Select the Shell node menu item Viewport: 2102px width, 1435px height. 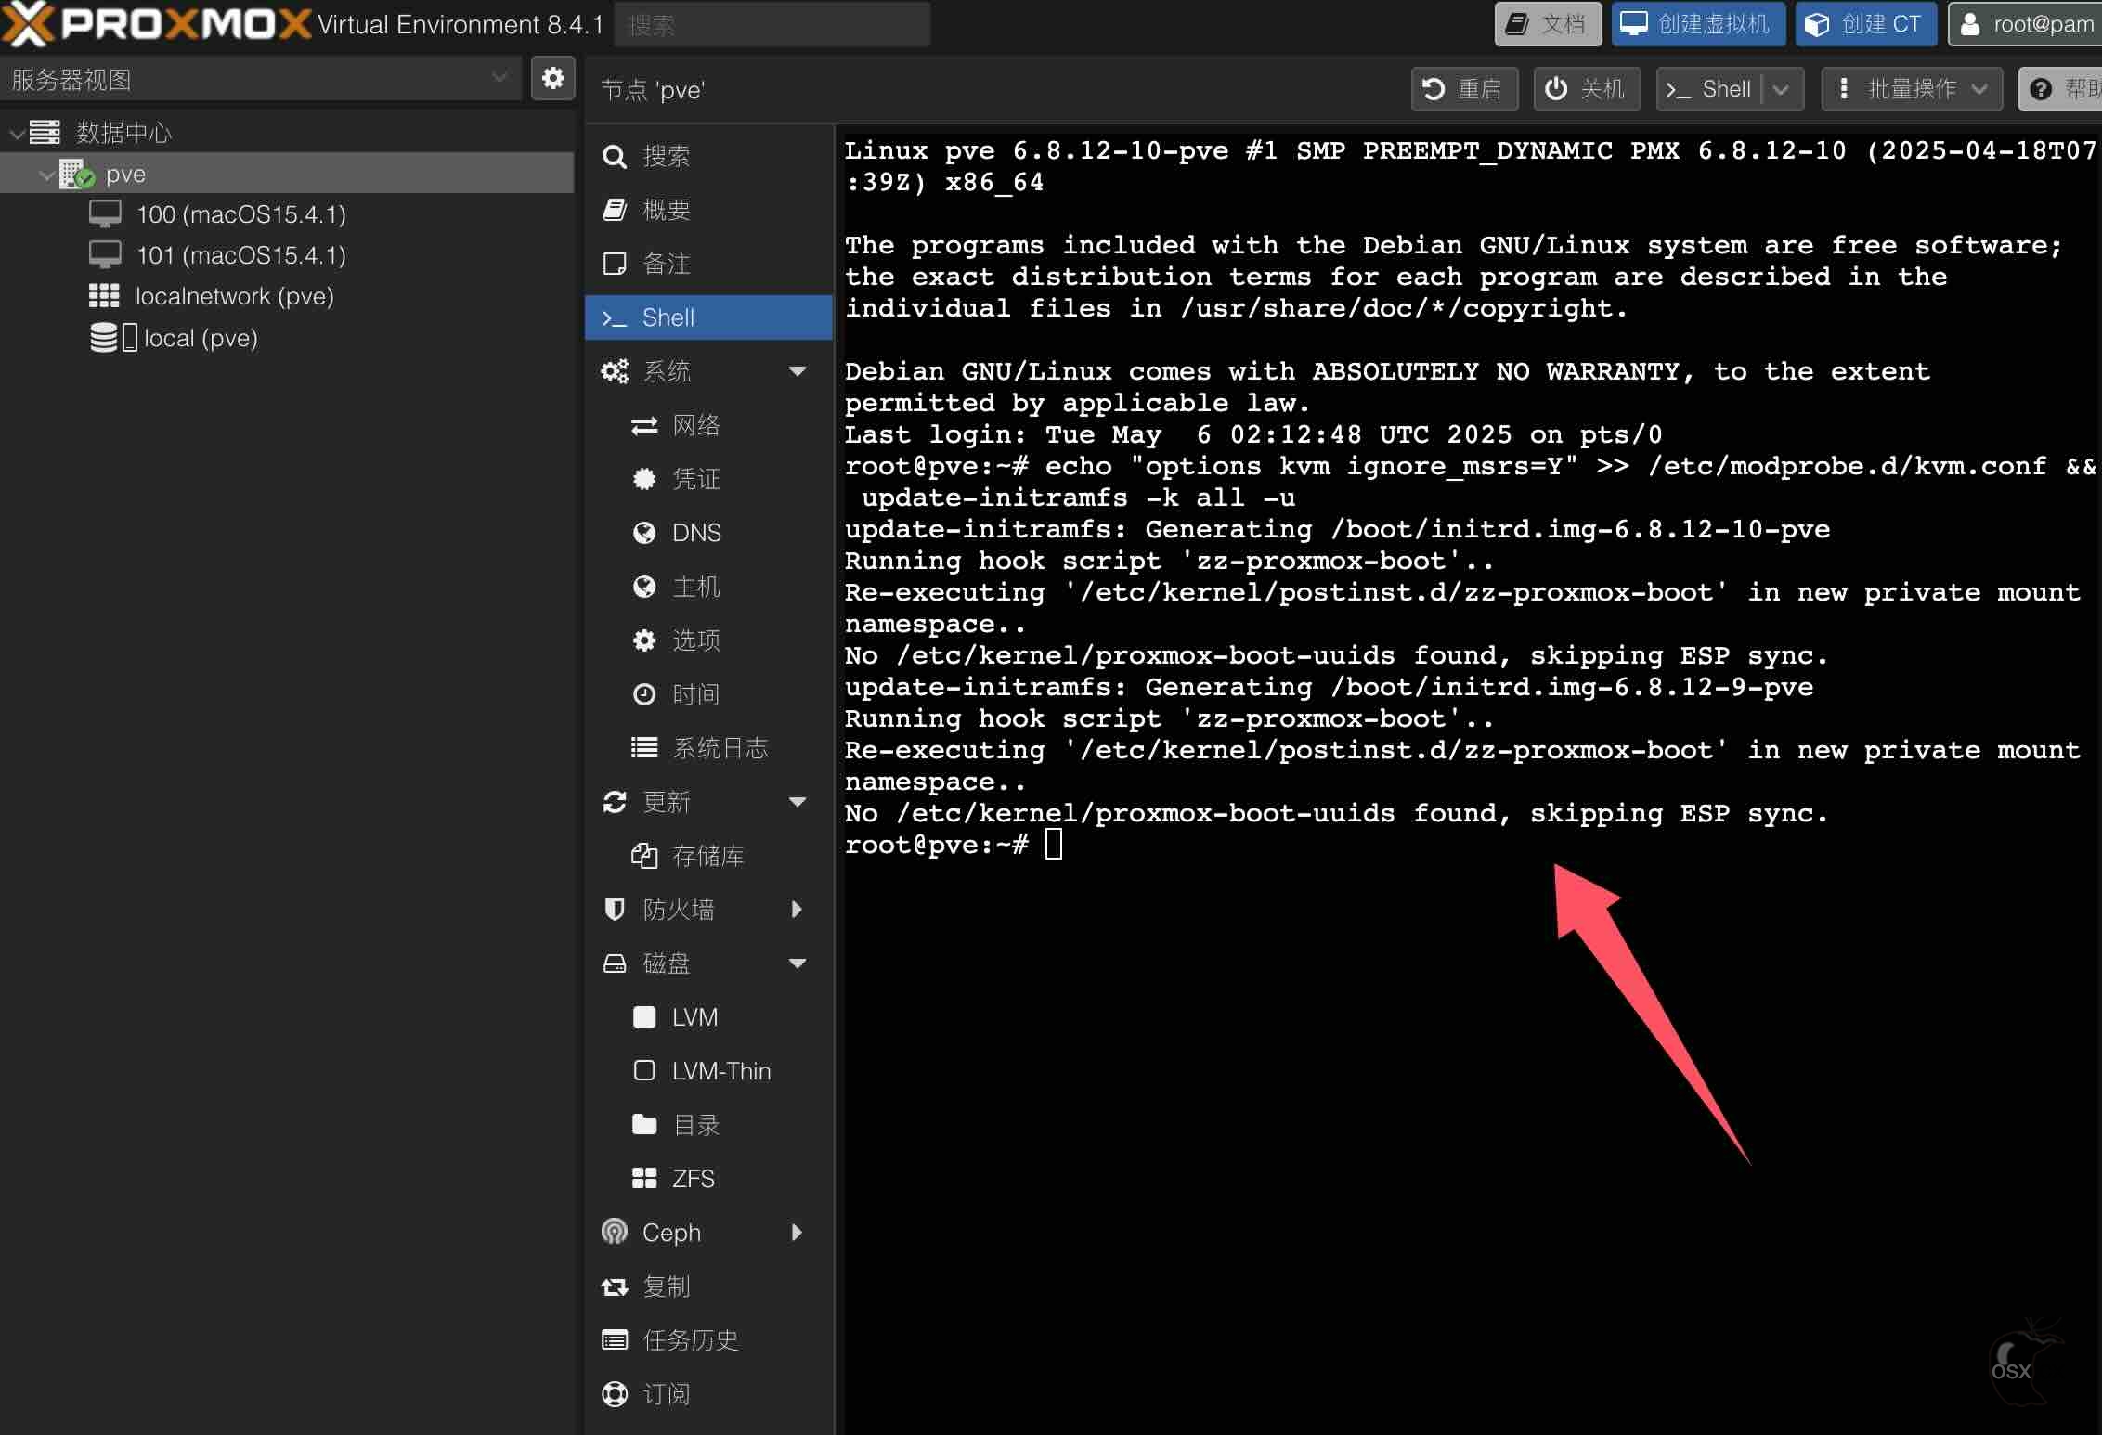click(708, 317)
